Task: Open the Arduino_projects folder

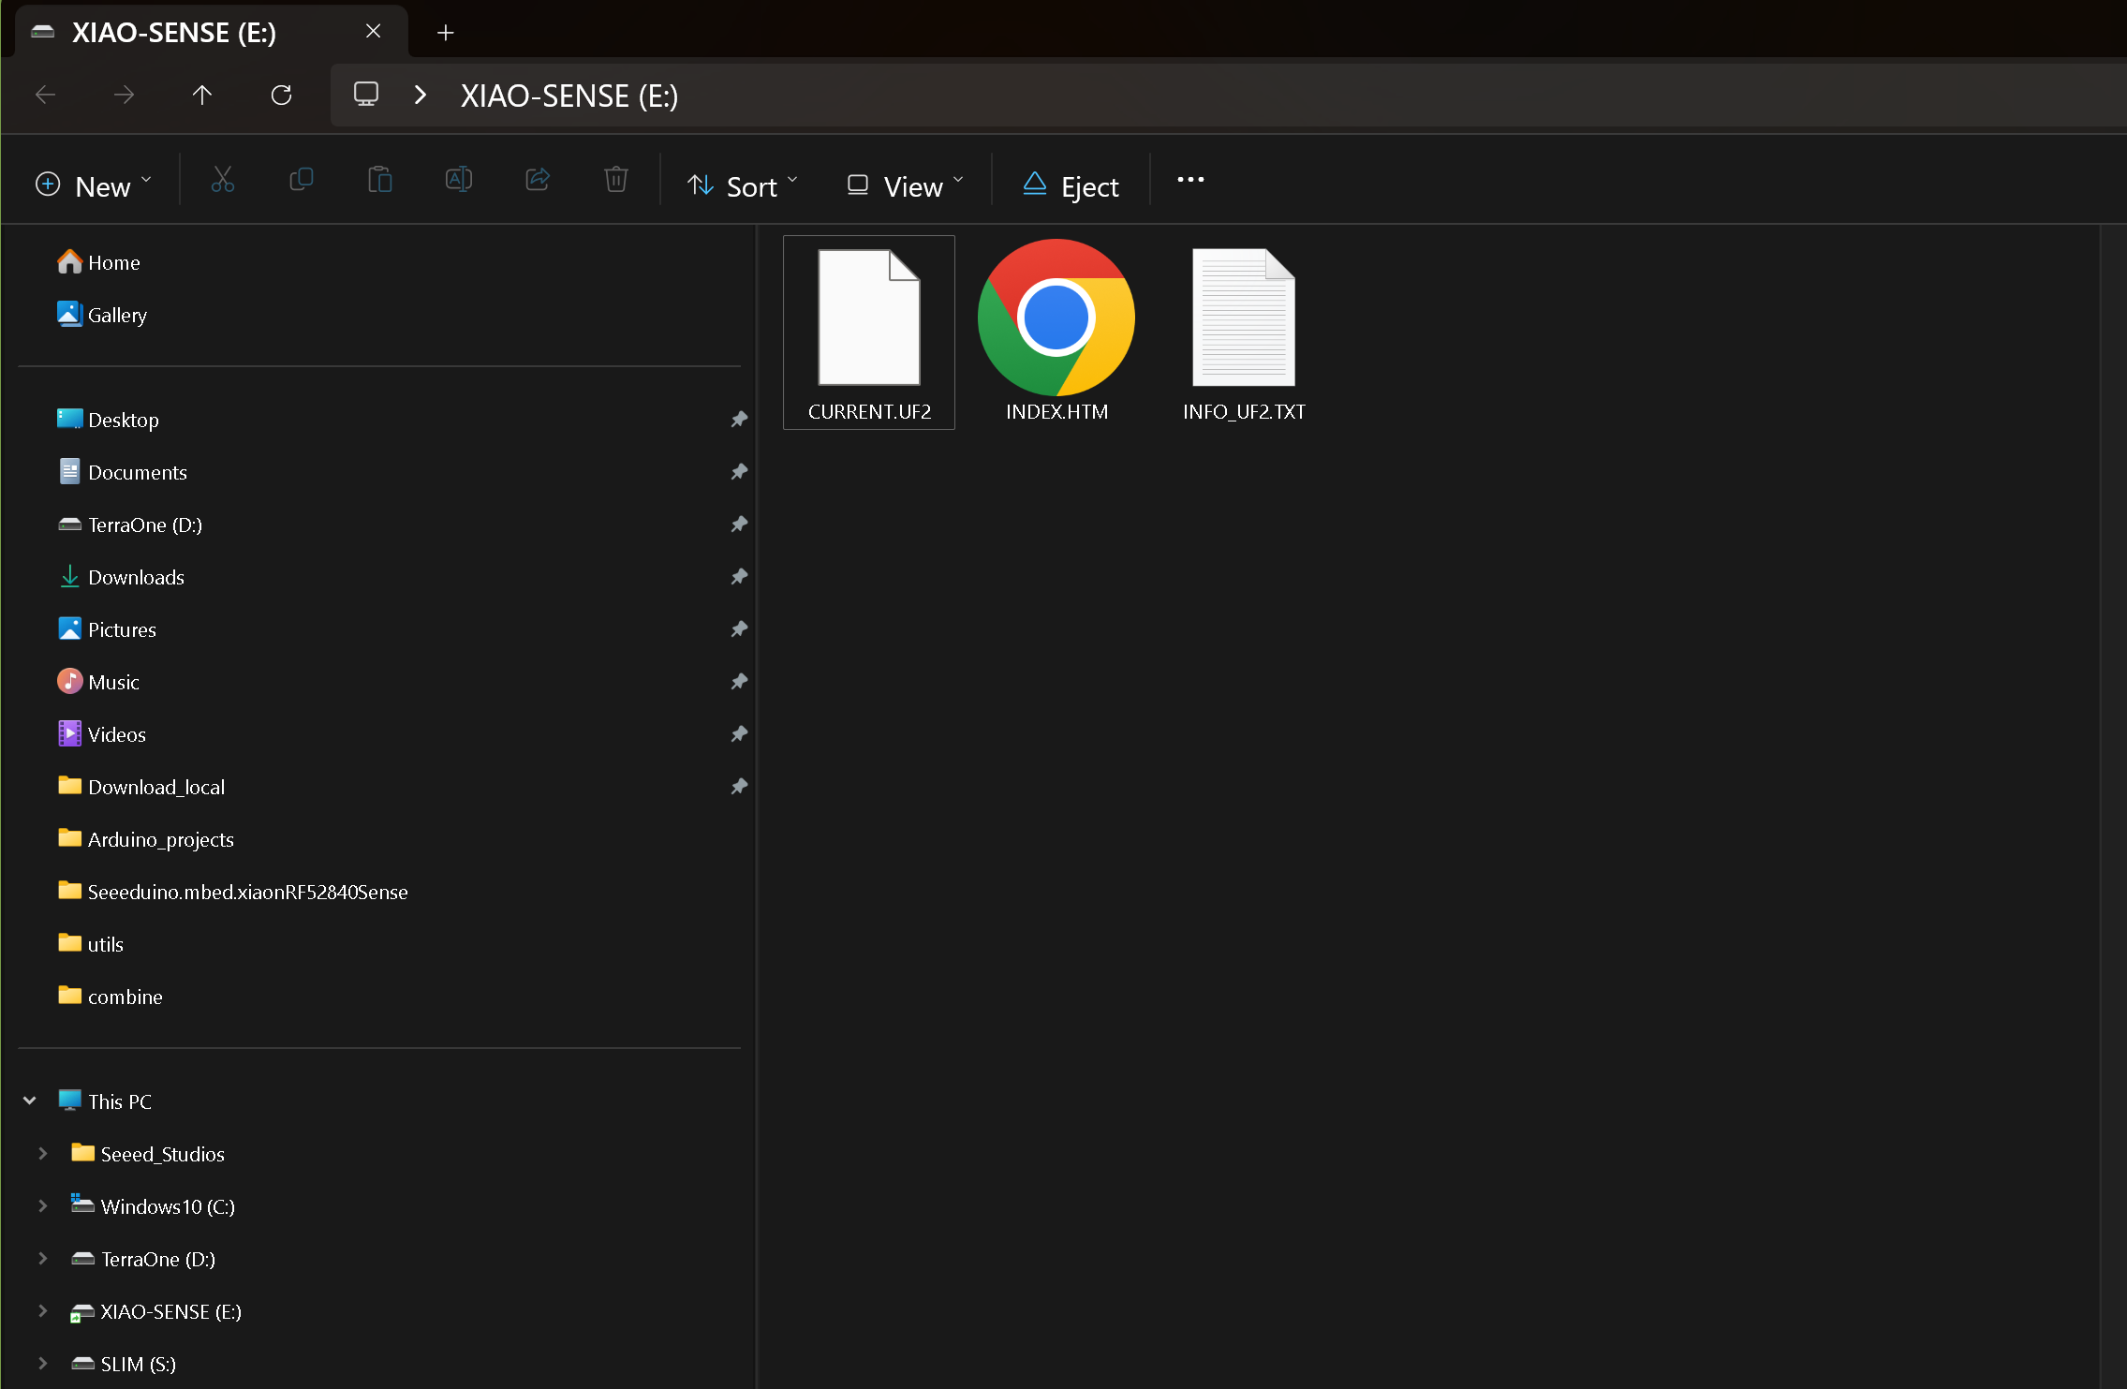Action: coord(145,839)
